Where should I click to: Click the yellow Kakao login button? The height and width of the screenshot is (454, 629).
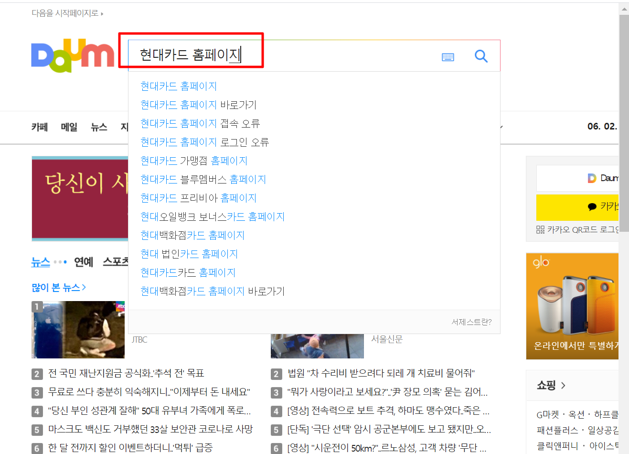[577, 207]
